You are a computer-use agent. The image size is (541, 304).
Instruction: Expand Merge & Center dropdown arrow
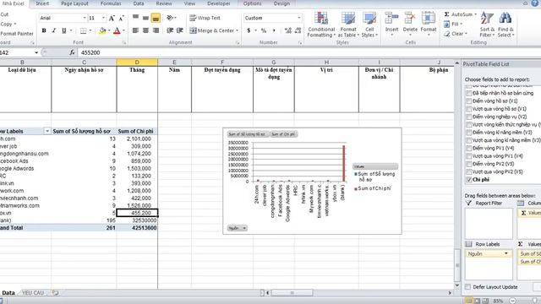point(237,30)
